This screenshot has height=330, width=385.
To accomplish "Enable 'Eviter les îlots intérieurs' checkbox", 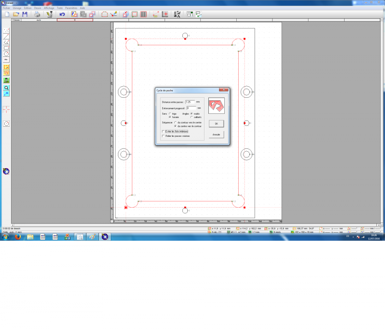I will click(x=164, y=131).
